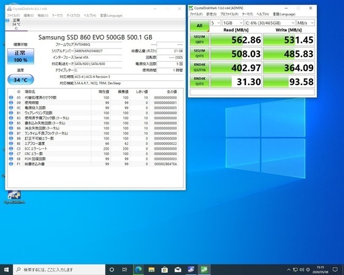This screenshot has width=344, height=275.
Task: Click status circle for ID B6 row
Action: (11, 128)
